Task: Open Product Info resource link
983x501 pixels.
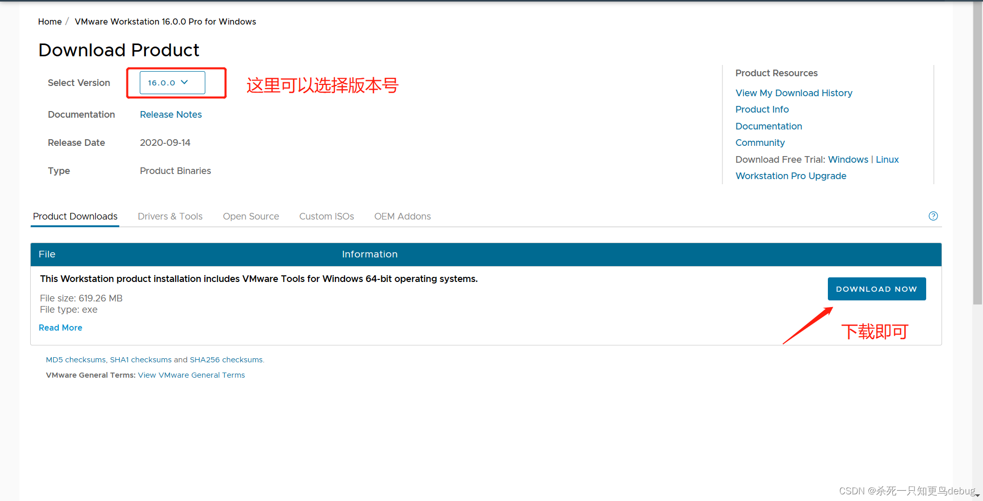Action: click(x=762, y=110)
